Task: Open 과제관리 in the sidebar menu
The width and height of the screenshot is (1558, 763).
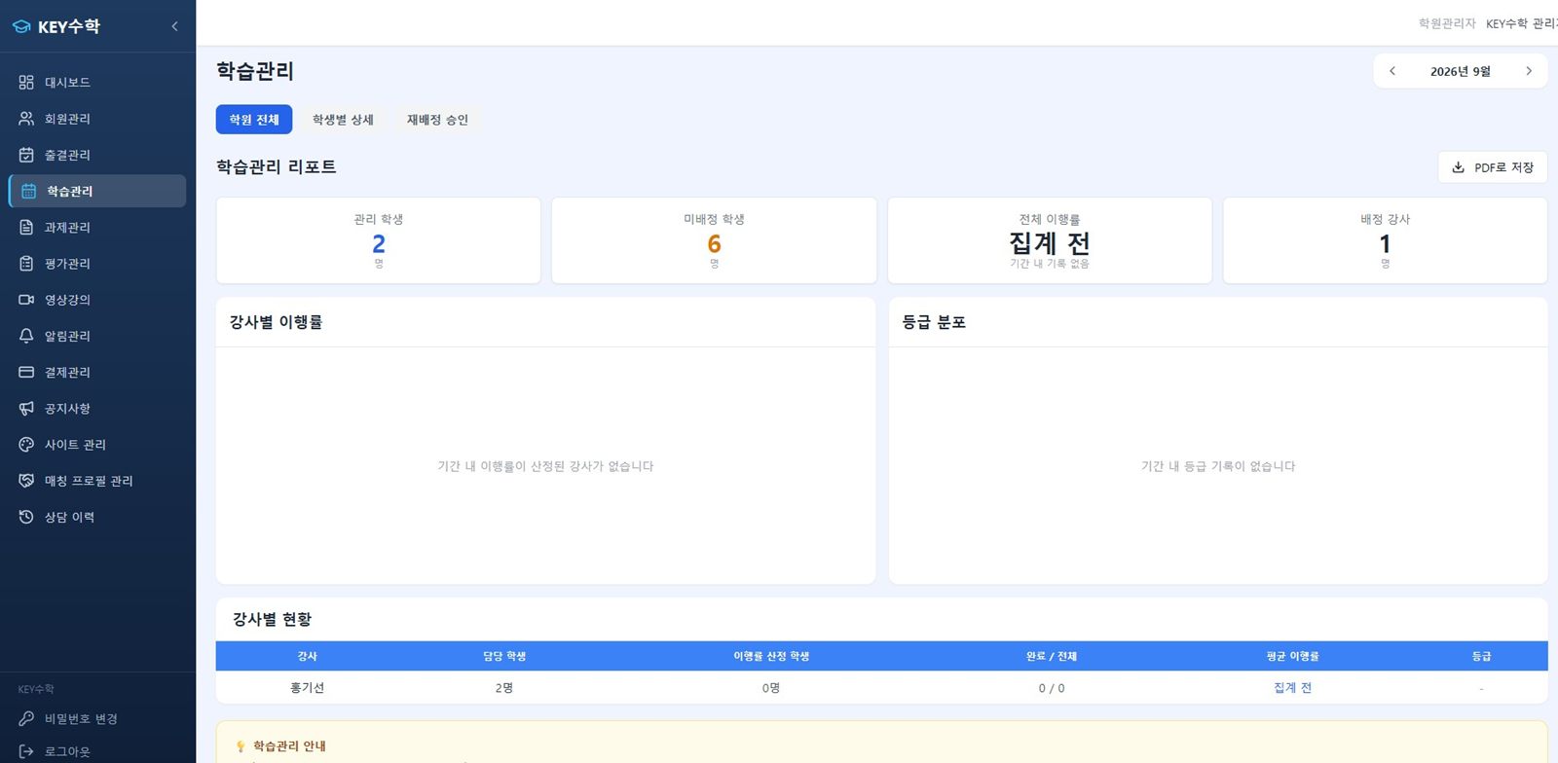Action: click(x=97, y=228)
